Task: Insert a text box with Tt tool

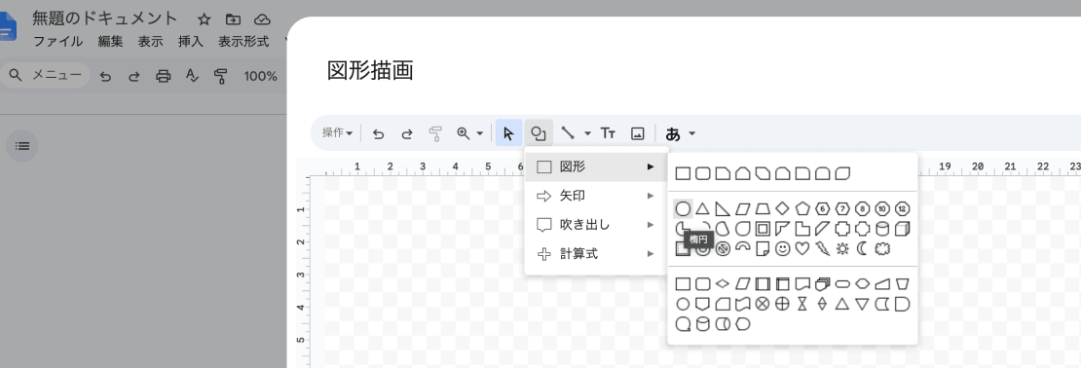Action: click(608, 133)
